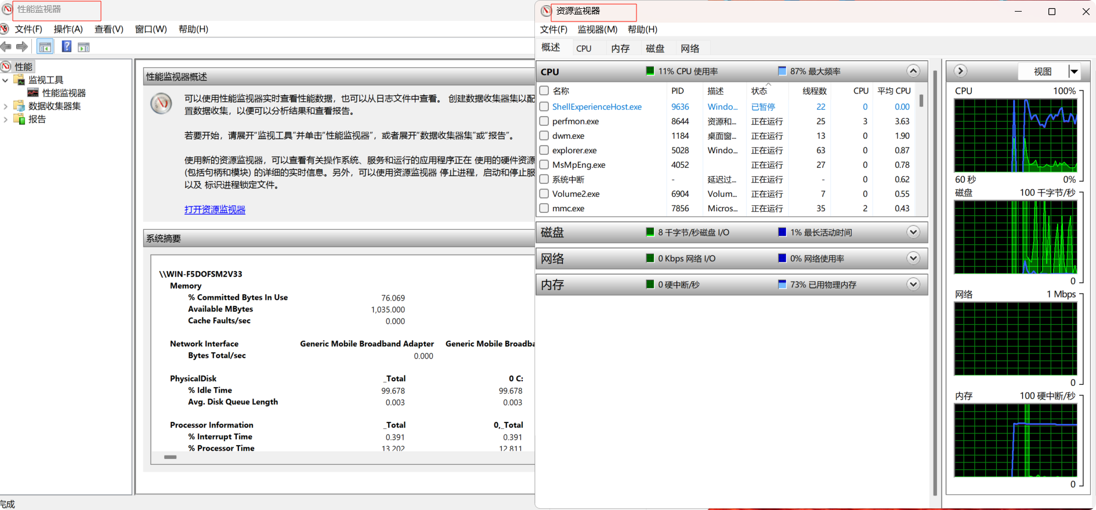
Task: Collapse the graphs pane arrow button
Action: point(961,71)
